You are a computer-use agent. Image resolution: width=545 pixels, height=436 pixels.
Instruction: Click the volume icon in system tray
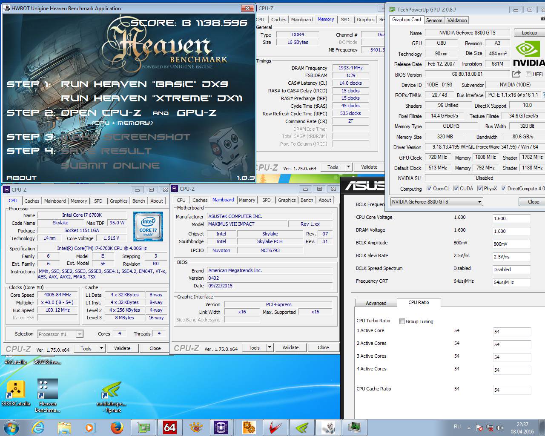pos(500,428)
